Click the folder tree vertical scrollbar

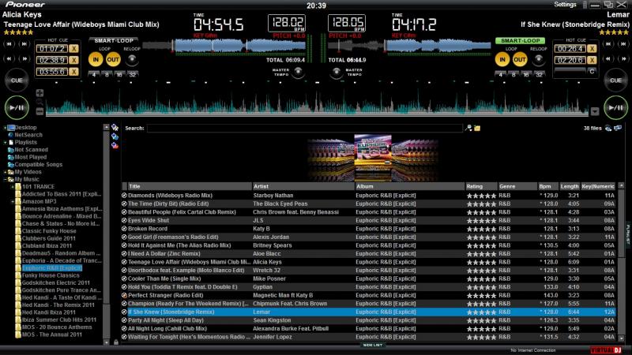click(x=107, y=234)
